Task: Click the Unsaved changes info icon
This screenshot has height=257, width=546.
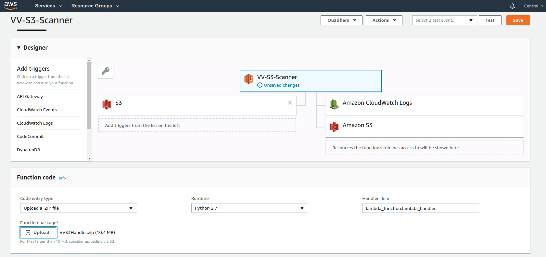Action: point(260,85)
